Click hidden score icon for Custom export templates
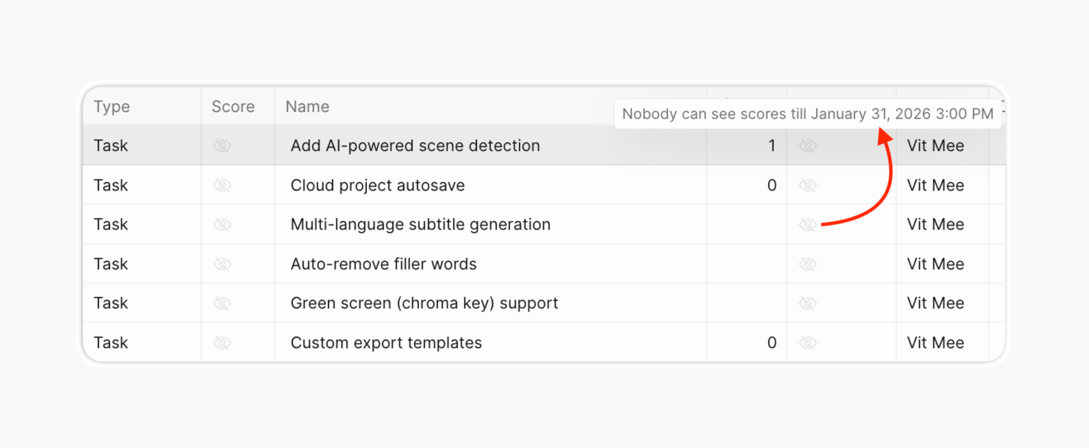Viewport: 1089px width, 448px height. (222, 343)
